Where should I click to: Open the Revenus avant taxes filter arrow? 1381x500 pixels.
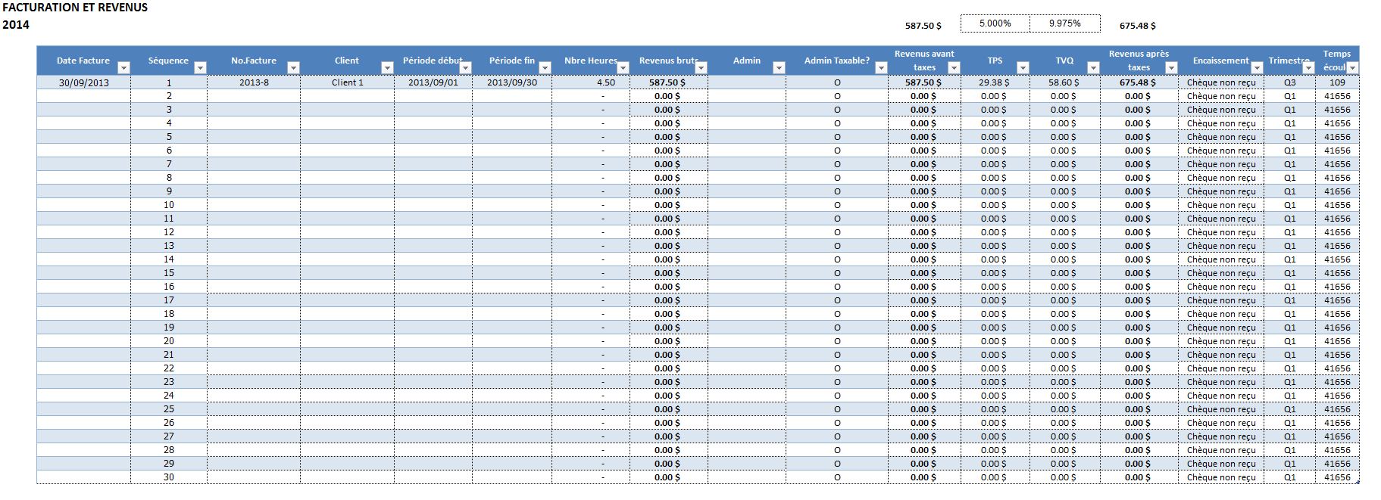955,68
